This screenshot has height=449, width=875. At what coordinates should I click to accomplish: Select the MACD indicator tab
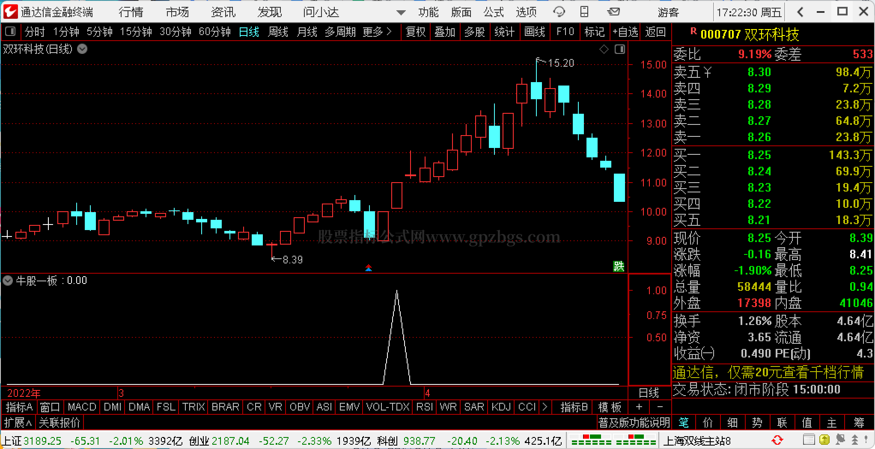pos(82,407)
